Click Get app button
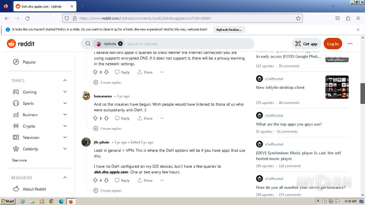365x205 pixels. coord(307,44)
